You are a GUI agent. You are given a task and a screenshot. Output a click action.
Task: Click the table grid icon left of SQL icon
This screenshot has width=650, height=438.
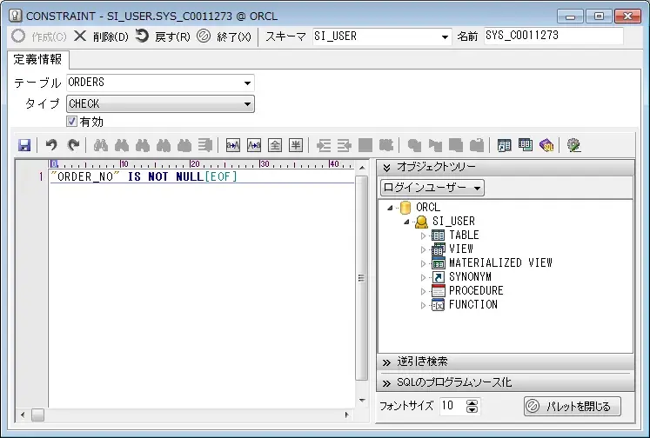tap(526, 145)
